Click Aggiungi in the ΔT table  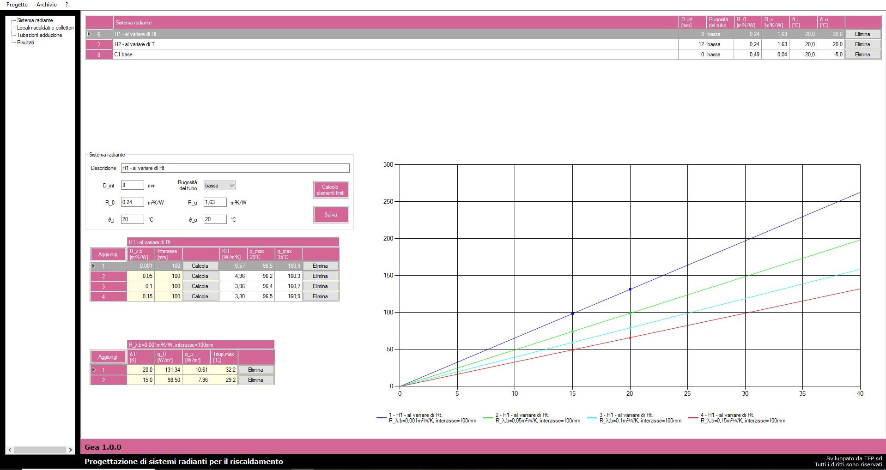pyautogui.click(x=108, y=357)
